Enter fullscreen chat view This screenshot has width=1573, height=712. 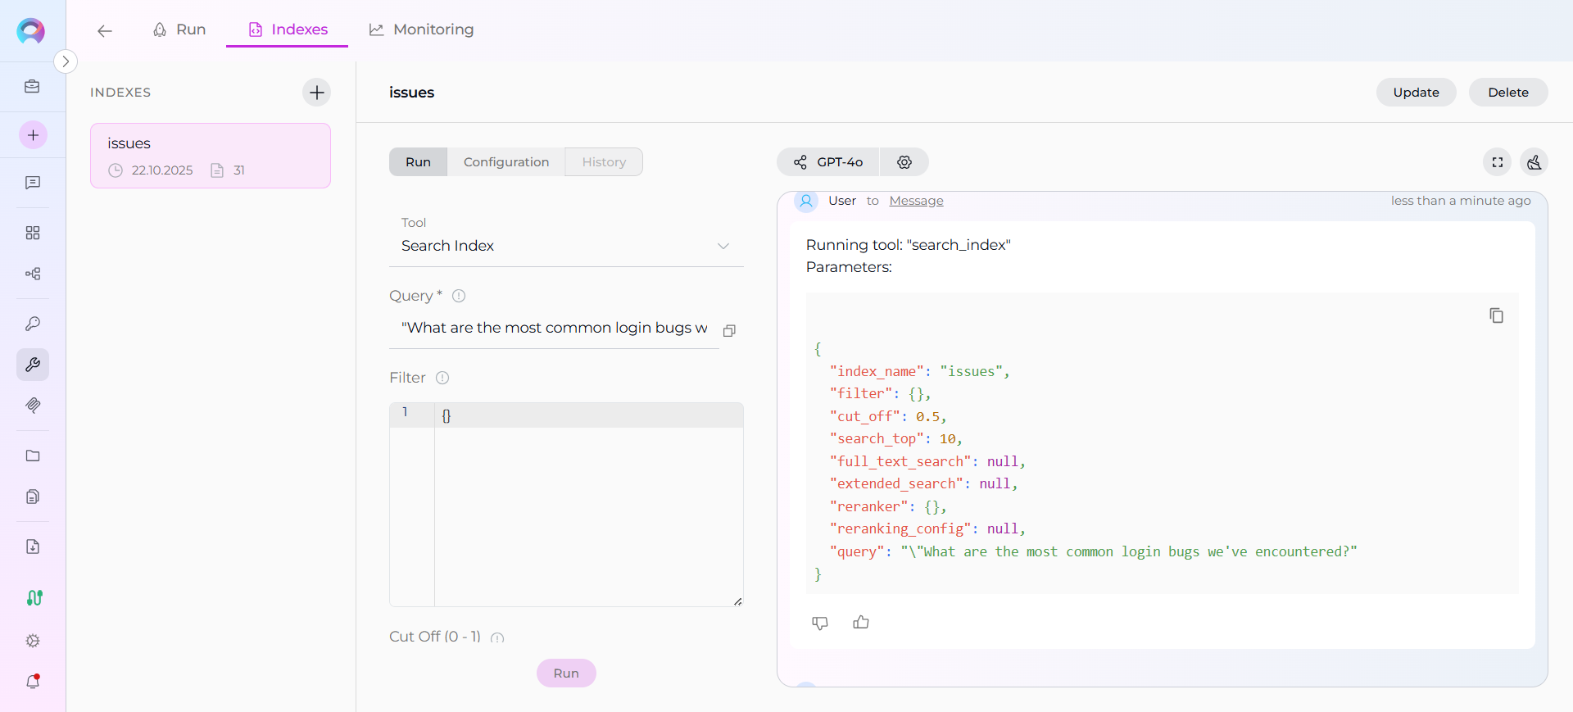1497,162
